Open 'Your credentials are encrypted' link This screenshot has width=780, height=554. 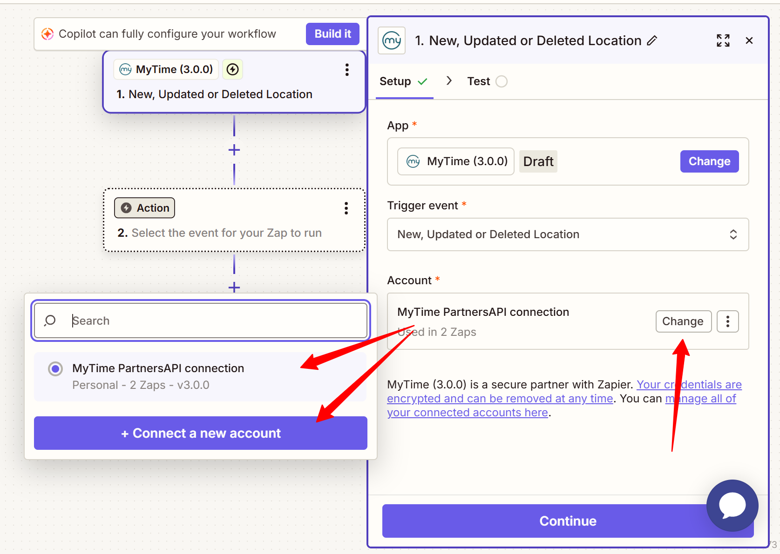tap(564, 392)
